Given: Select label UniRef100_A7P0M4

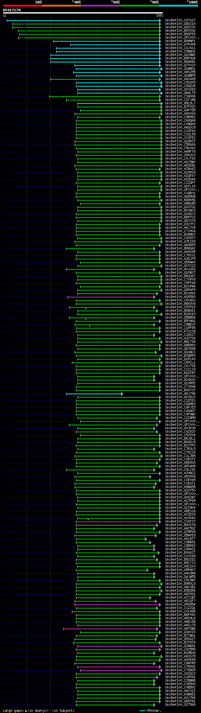Looking at the screenshot, I should (x=180, y=45).
